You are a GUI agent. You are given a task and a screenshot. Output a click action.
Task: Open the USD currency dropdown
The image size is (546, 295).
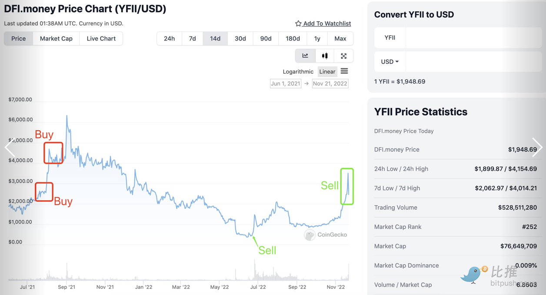pos(390,62)
